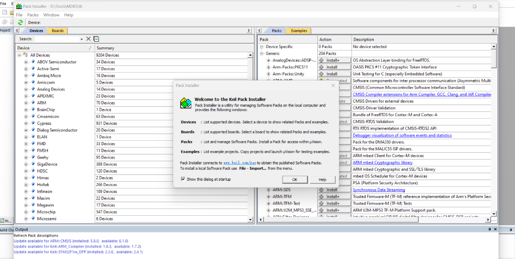Screen dimensions: 515x259
Task: Click the new file icon in the uVision toolbar behind
Action: pos(4,13)
